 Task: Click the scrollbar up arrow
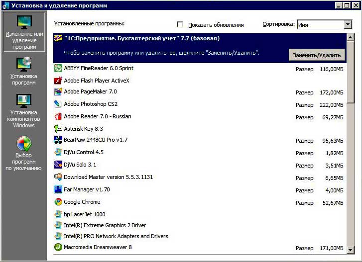(351, 37)
